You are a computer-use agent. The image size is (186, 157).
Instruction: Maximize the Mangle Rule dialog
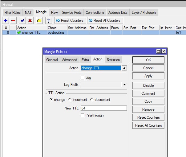pos(158,52)
